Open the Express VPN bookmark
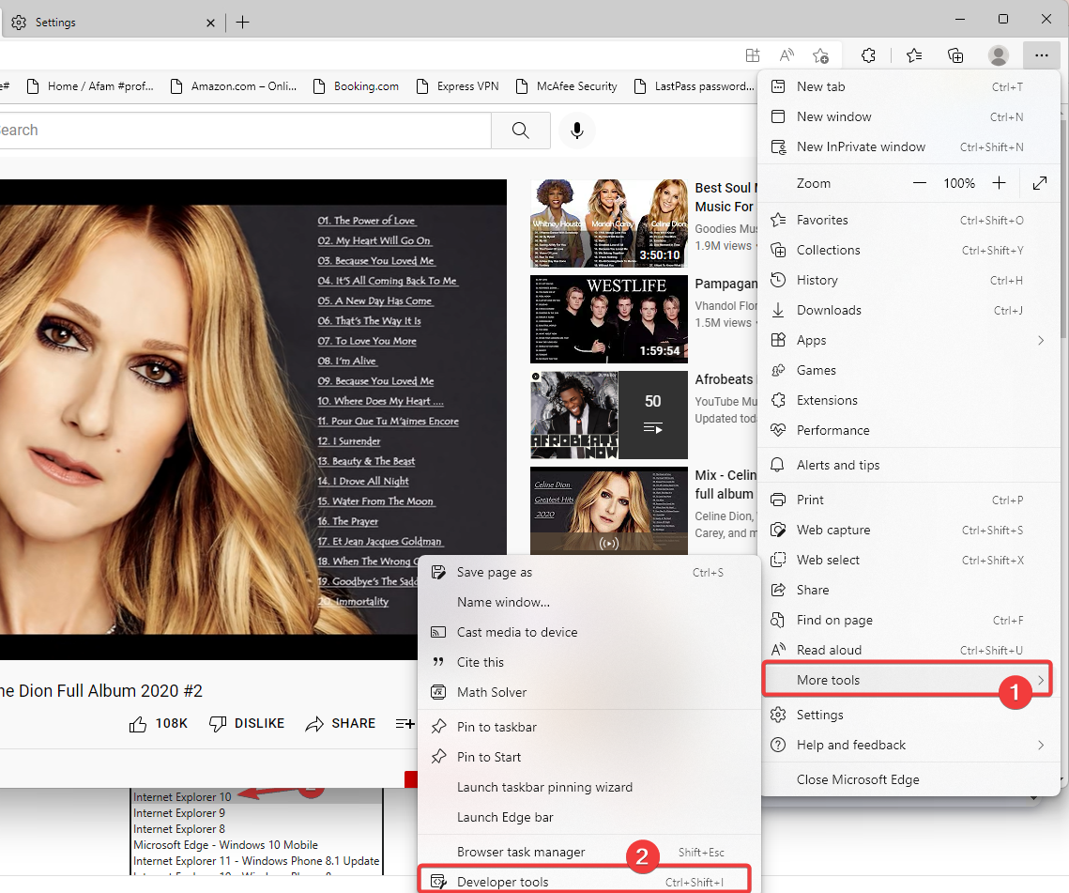 457,86
